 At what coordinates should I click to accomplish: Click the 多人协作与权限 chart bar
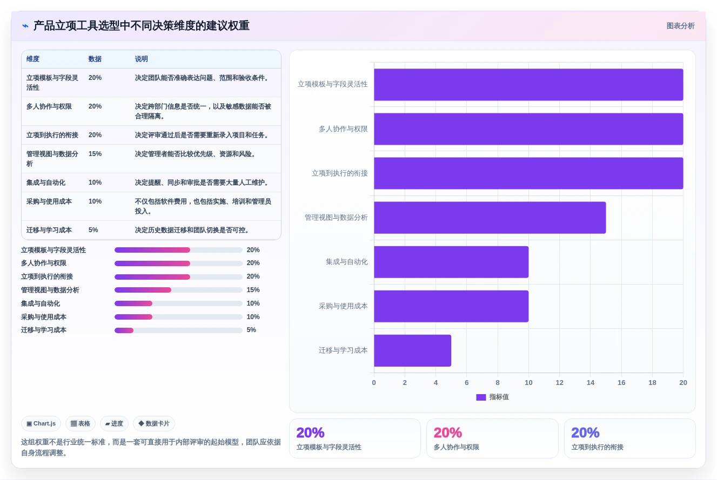528,129
